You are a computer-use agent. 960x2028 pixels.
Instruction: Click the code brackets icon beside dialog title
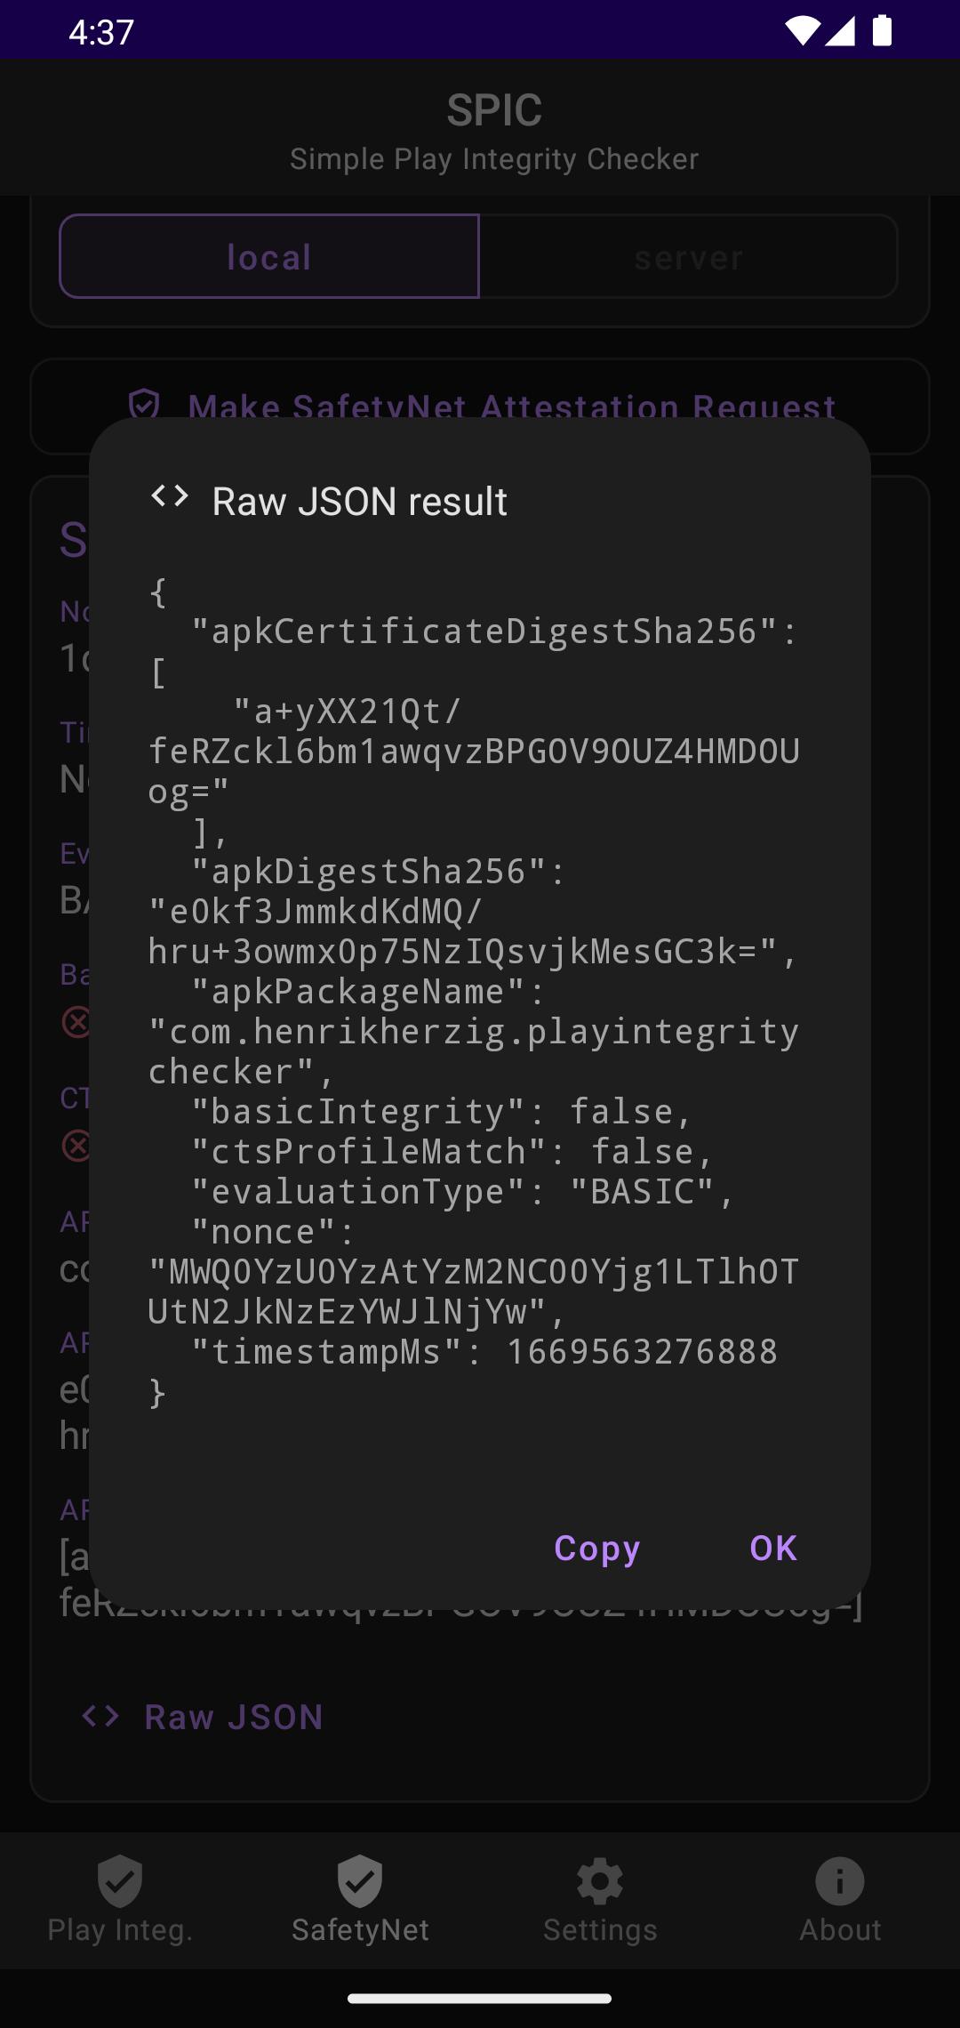point(170,496)
